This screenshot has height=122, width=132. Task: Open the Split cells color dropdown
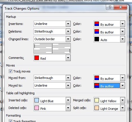(122, 108)
